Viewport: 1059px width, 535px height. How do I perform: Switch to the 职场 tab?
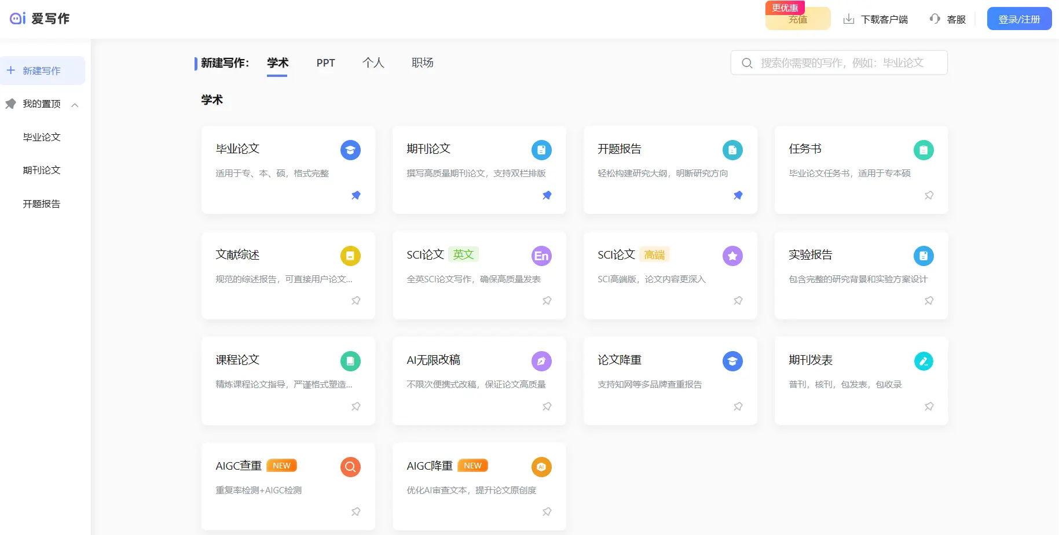(422, 63)
